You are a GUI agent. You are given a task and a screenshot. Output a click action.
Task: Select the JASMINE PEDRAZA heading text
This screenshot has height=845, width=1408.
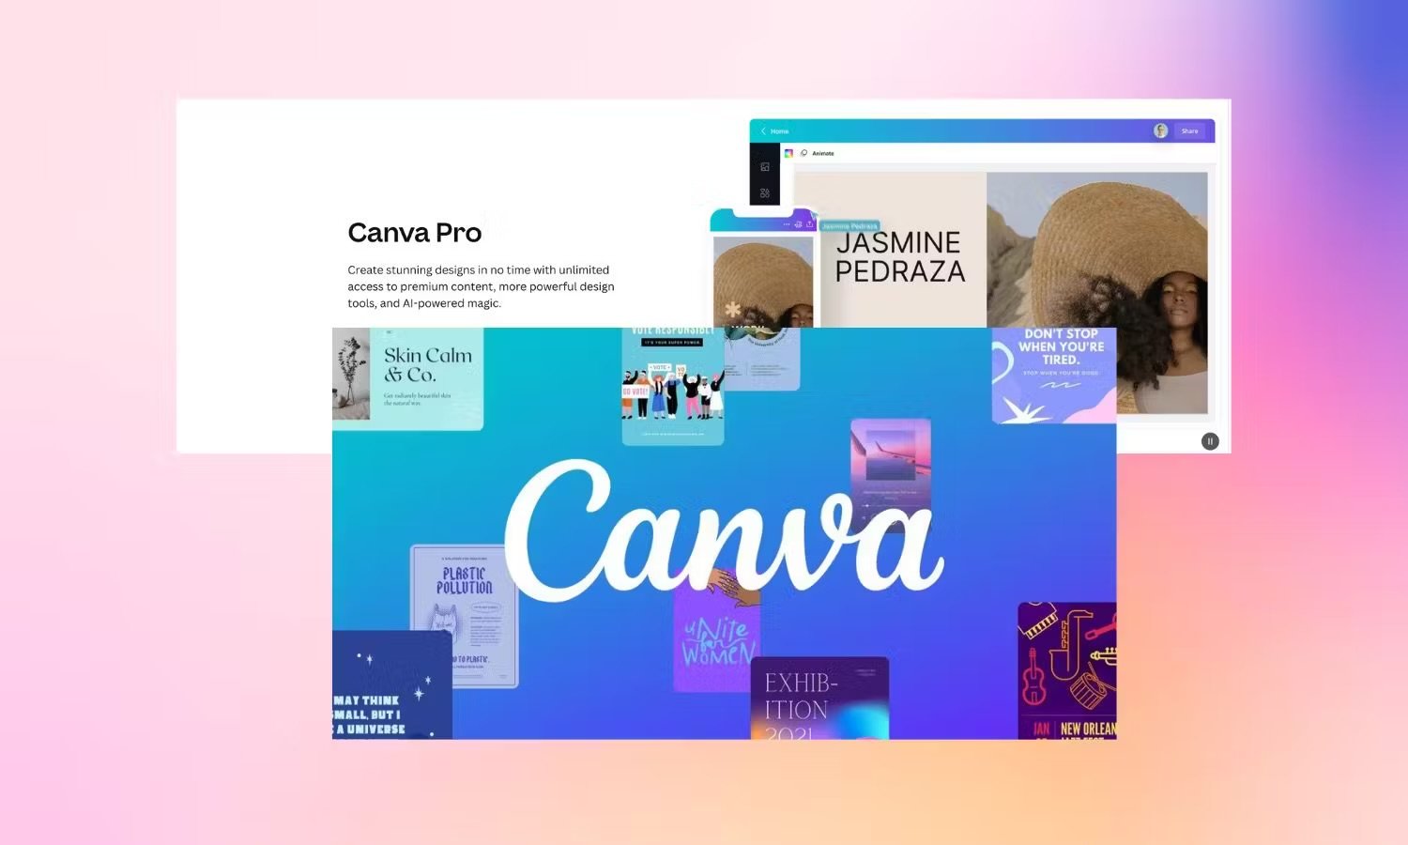[x=899, y=257]
